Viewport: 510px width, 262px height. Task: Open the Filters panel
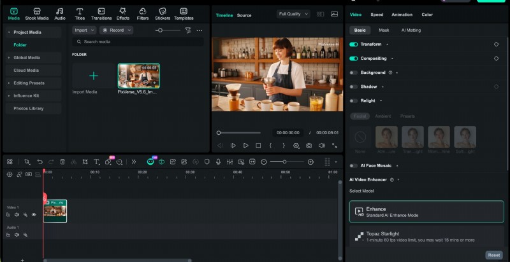pos(142,14)
